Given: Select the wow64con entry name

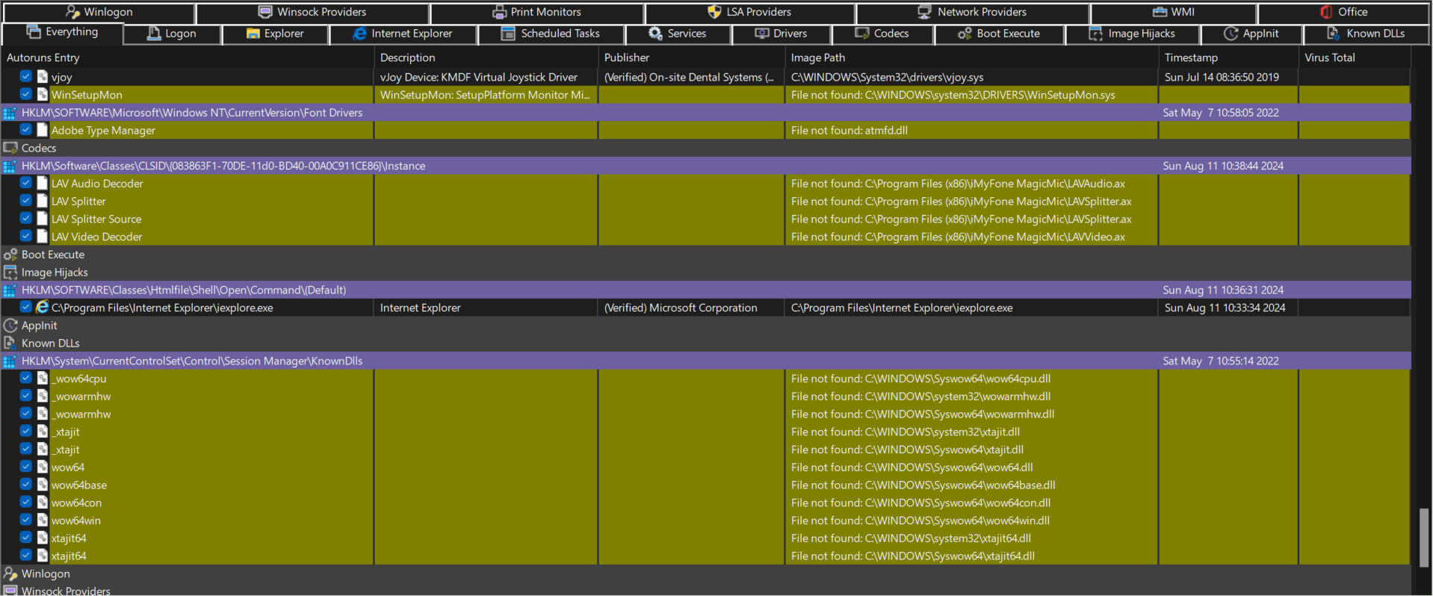Looking at the screenshot, I should [76, 503].
